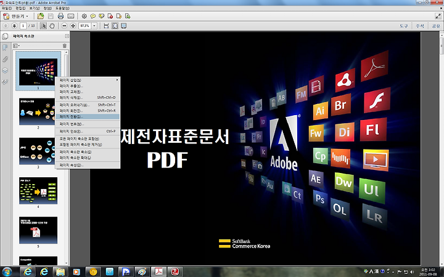Choose 페이지 번호 in context menu

(88, 124)
